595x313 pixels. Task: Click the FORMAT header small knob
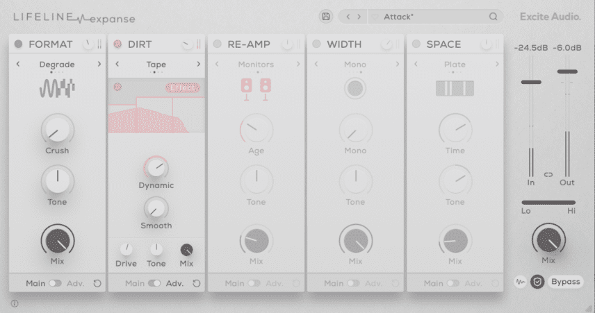point(88,44)
